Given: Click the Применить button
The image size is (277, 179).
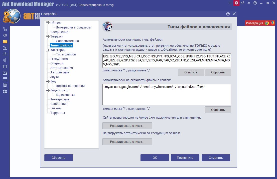Looking at the screenshot, I should (x=185, y=158).
